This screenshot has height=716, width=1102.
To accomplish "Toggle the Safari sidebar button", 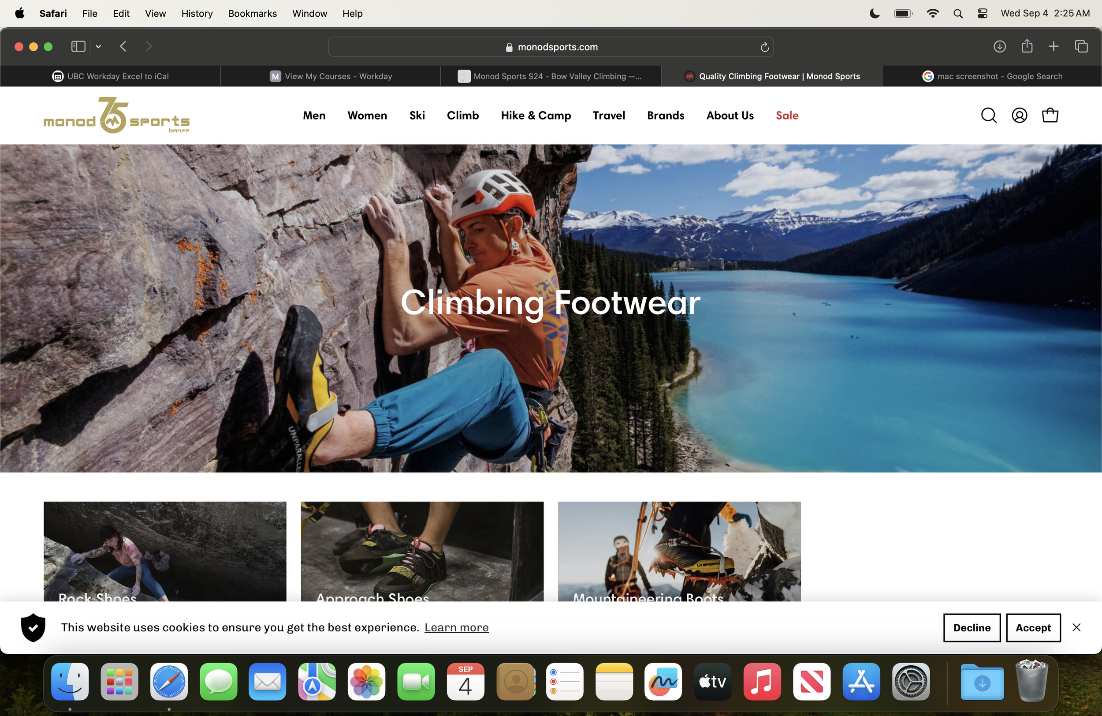I will point(78,46).
